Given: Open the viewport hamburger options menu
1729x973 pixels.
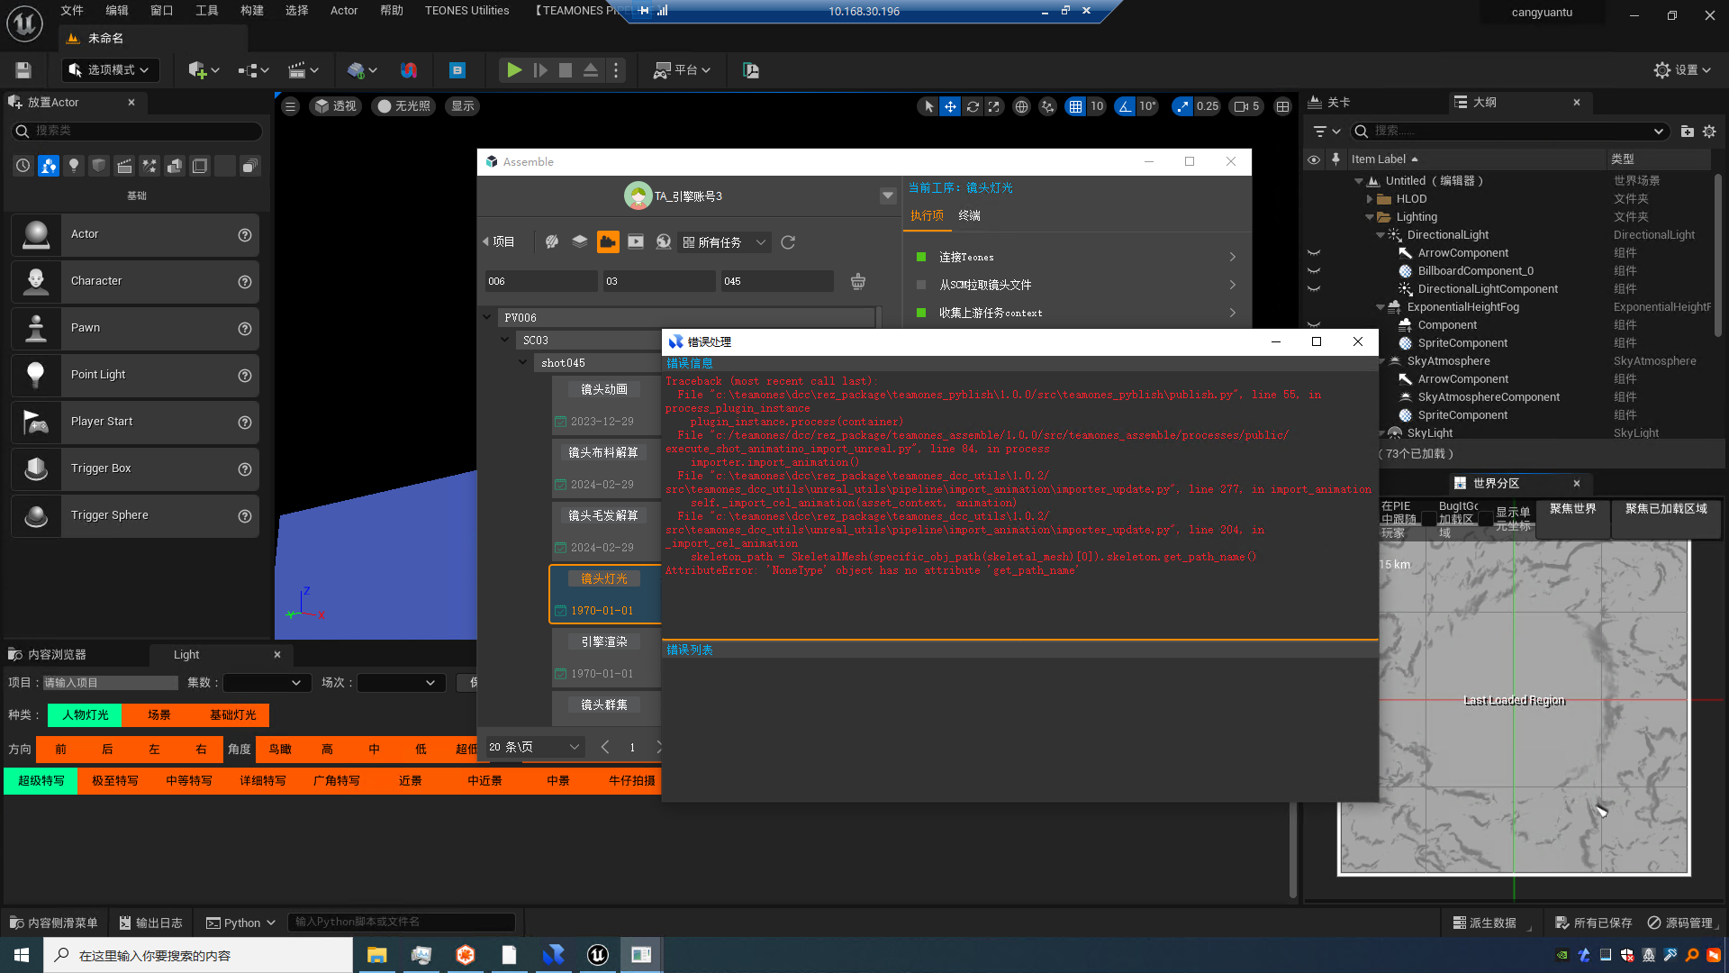Looking at the screenshot, I should 290,106.
